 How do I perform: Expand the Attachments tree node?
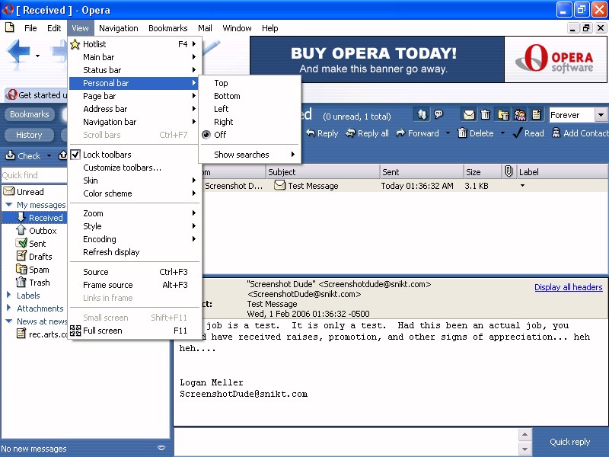(8, 308)
